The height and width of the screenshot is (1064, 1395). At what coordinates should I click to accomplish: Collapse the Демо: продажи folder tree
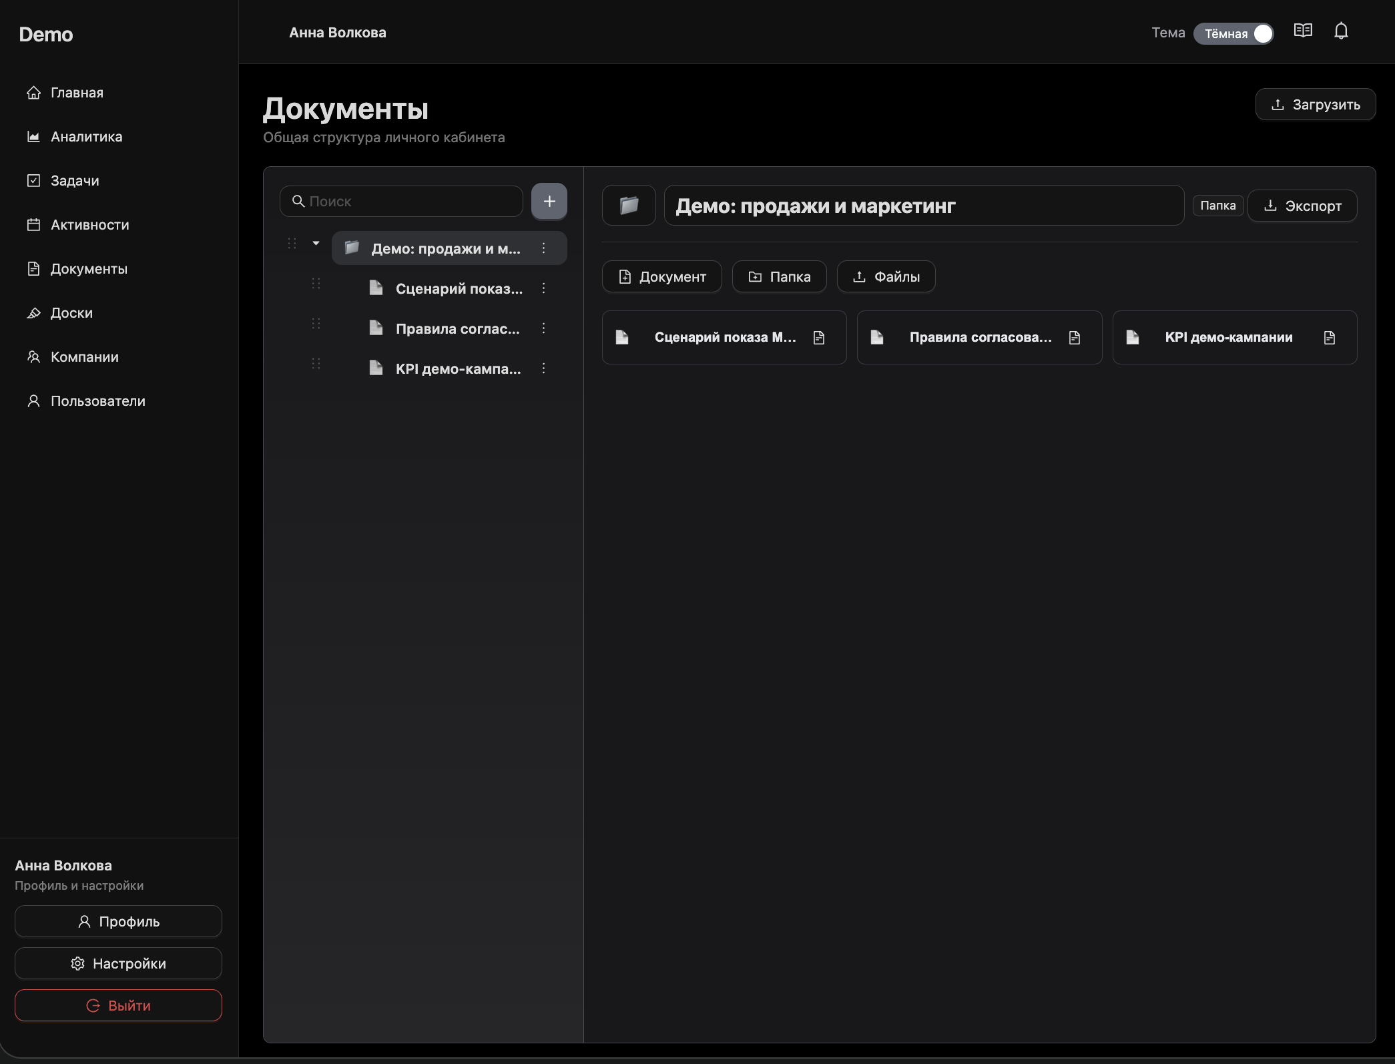coord(316,244)
